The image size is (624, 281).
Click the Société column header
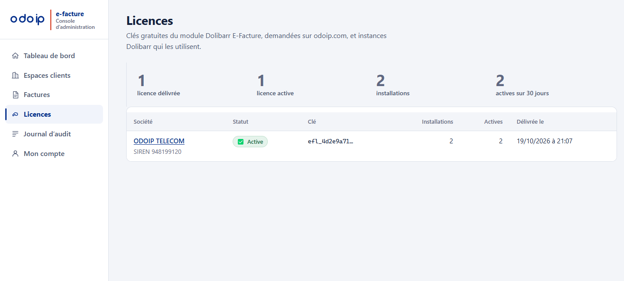[x=143, y=122]
